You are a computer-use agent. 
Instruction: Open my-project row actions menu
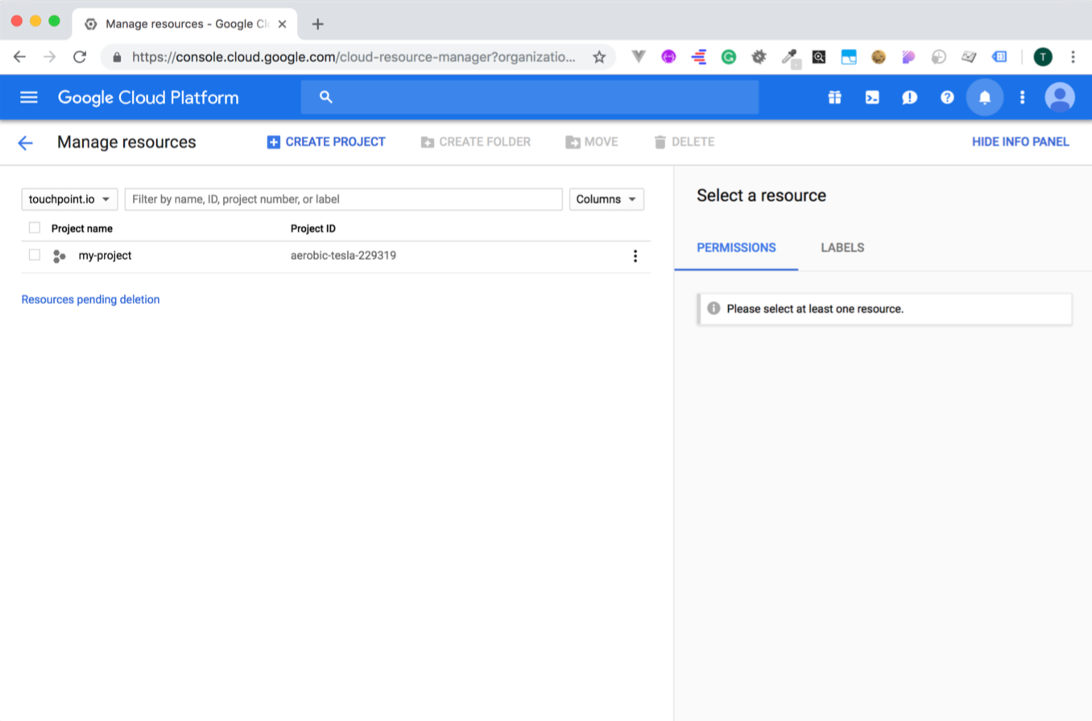coord(635,256)
